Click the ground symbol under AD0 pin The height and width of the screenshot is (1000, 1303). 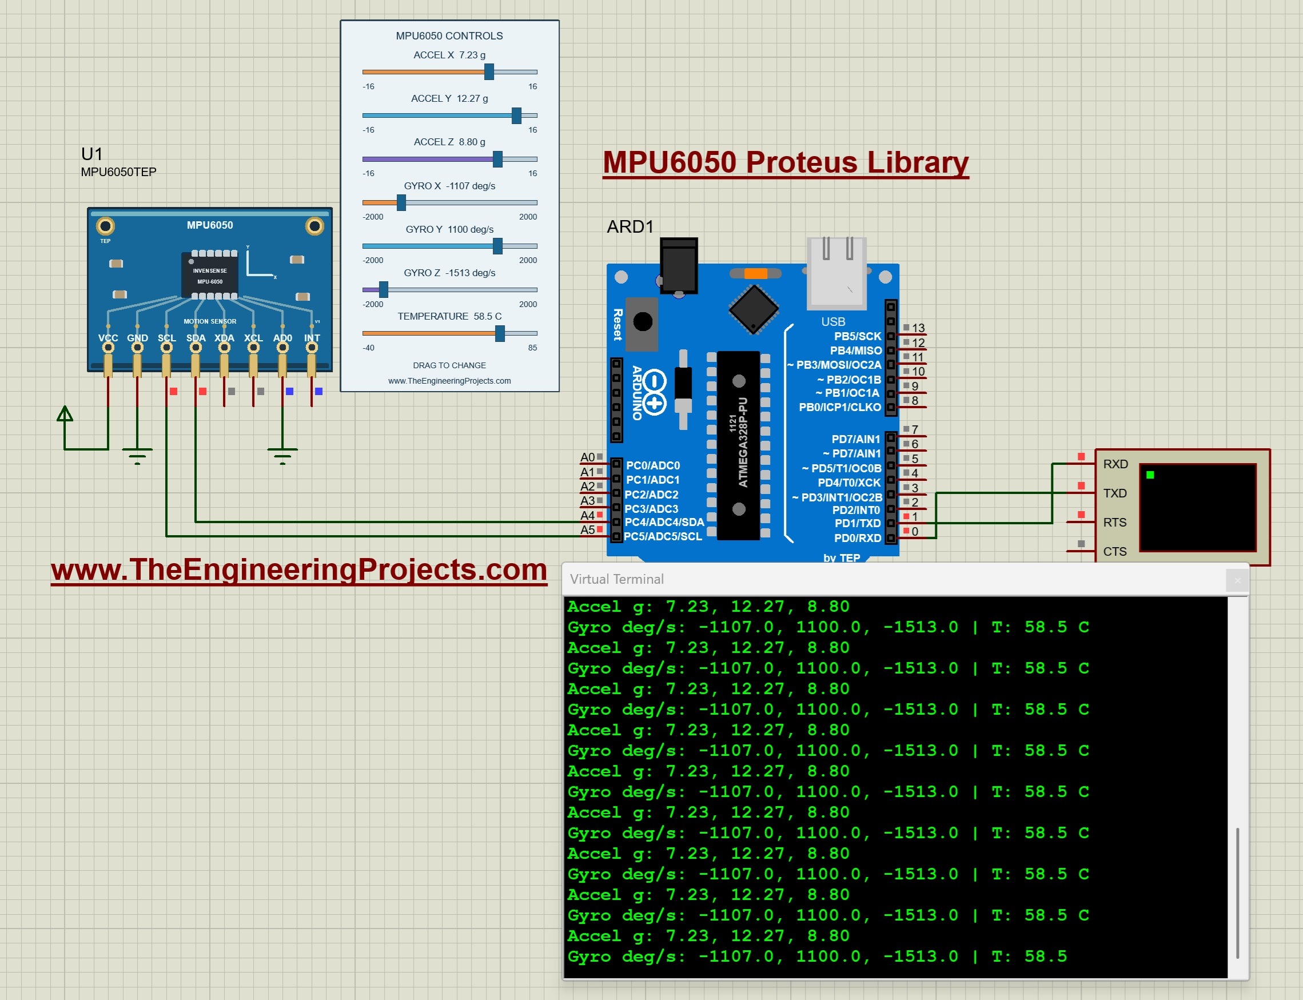pos(282,456)
